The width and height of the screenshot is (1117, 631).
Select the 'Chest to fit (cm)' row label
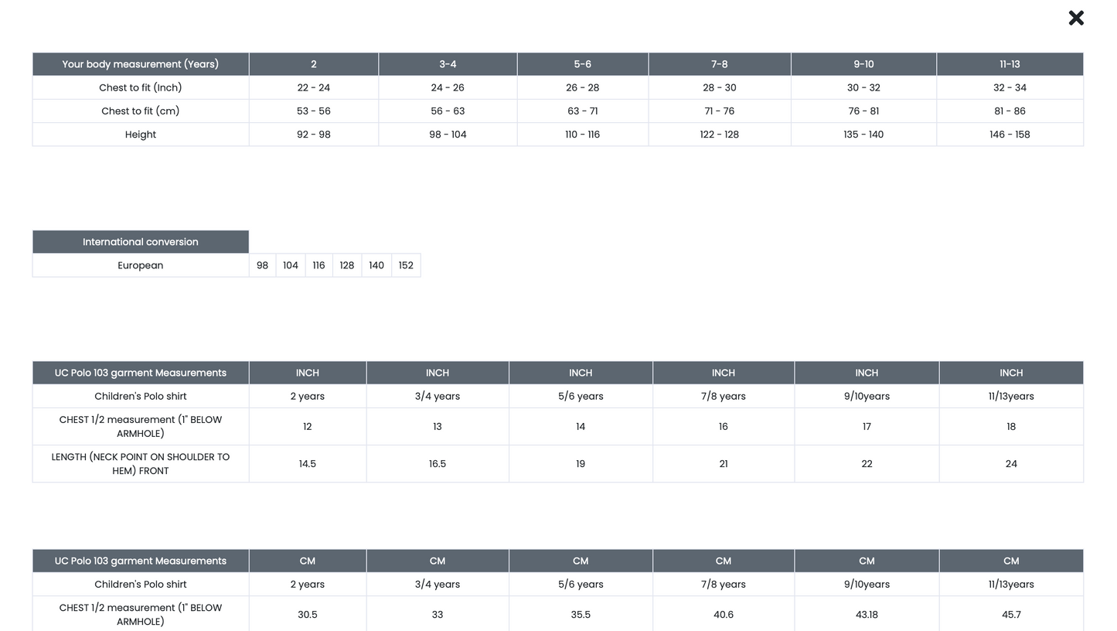coord(141,111)
